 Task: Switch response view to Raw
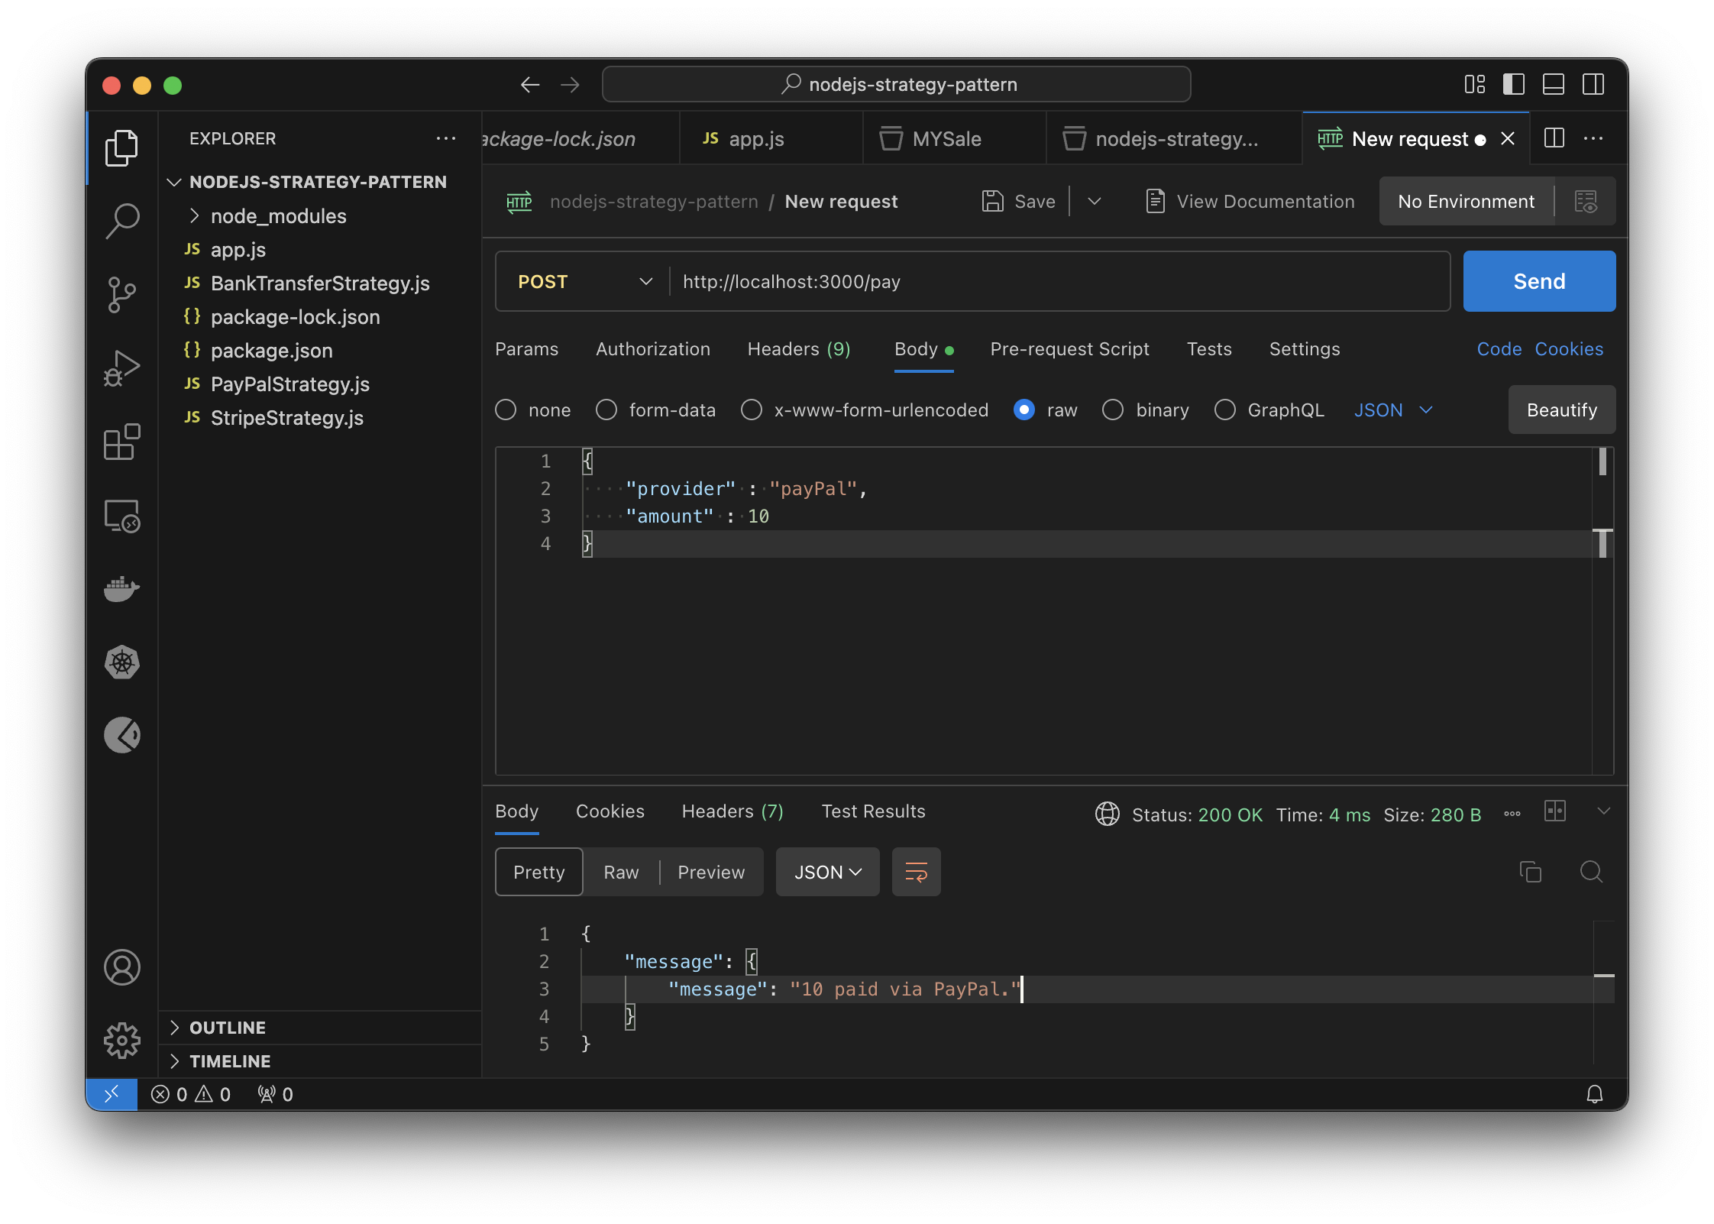pyautogui.click(x=621, y=872)
